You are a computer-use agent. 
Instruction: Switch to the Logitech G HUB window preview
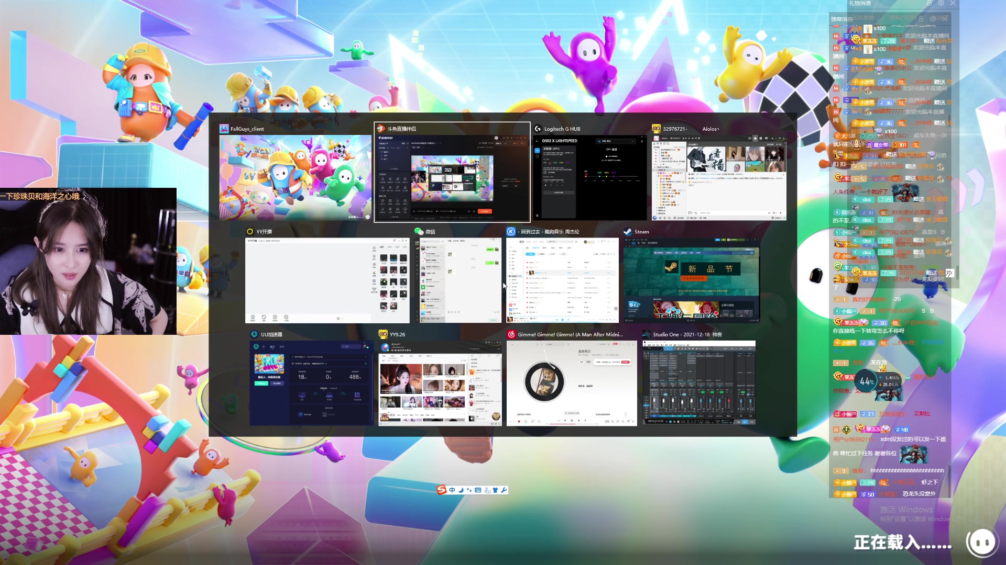point(590,177)
